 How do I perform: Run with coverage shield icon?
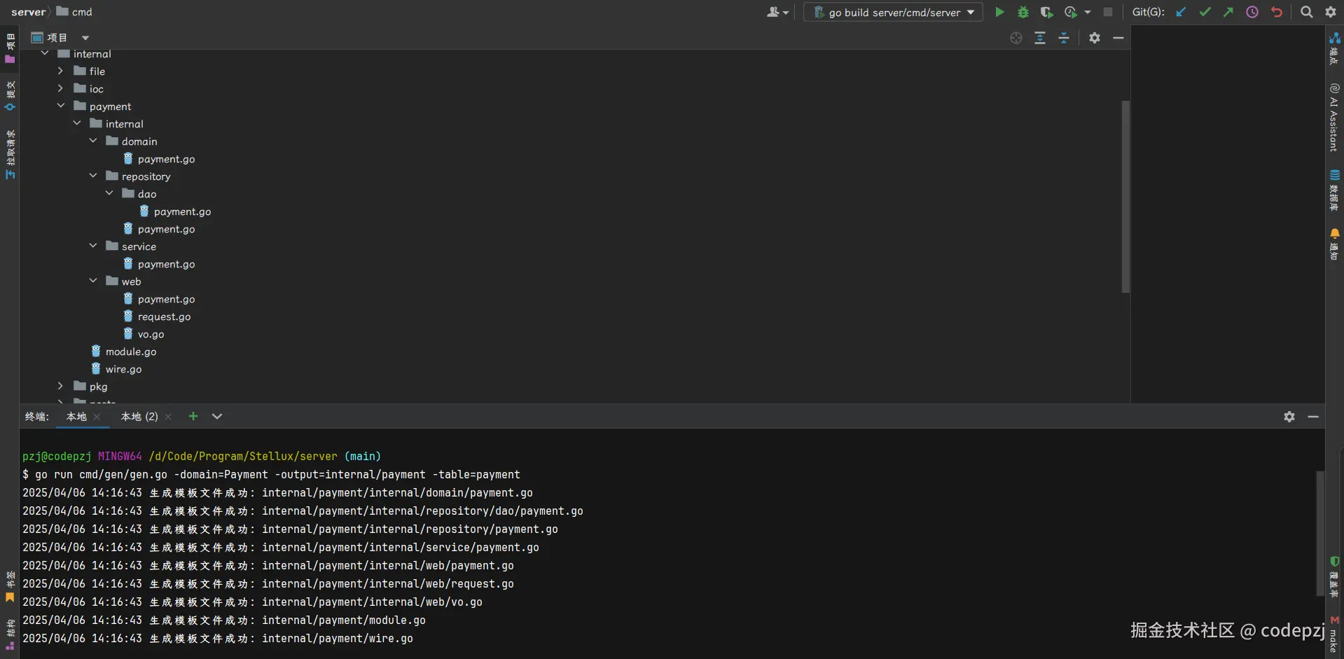(x=1046, y=12)
